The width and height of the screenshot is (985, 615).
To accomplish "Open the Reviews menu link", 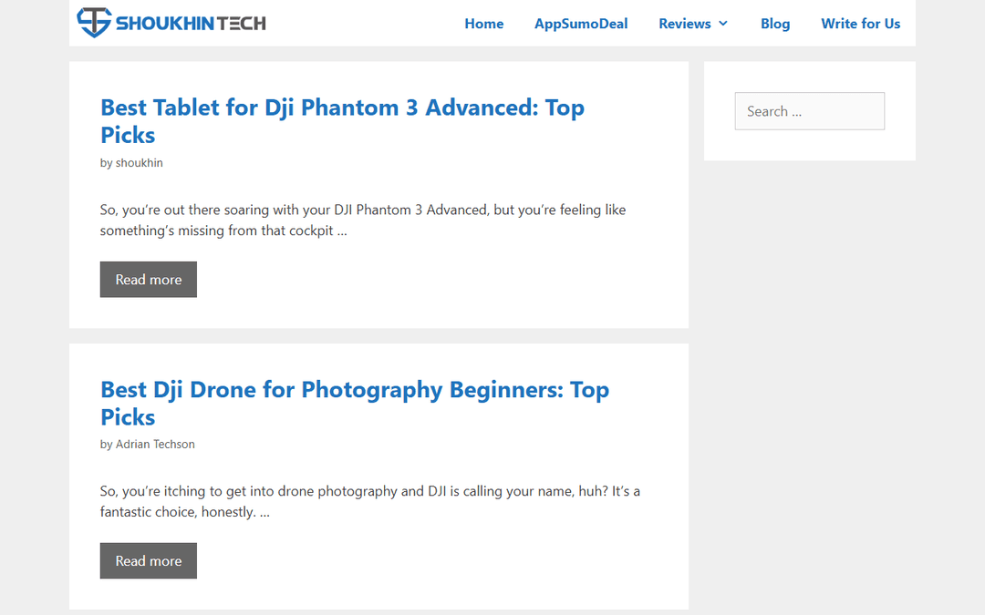I will click(x=684, y=24).
